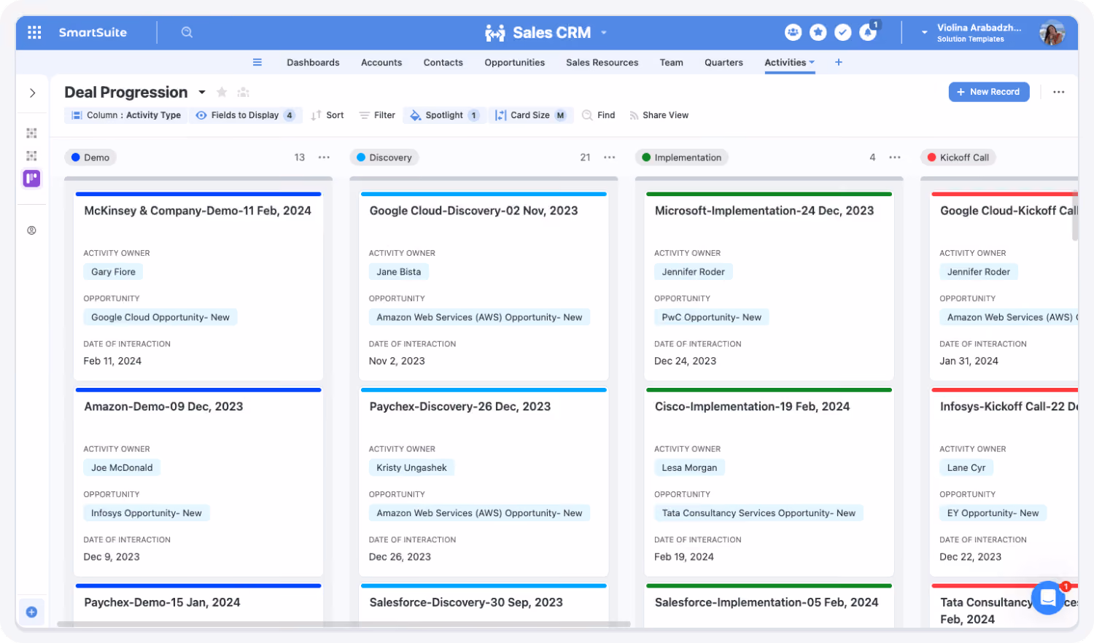This screenshot has height=643, width=1094.
Task: Select the first grid view sidebar icon
Action: pyautogui.click(x=31, y=133)
